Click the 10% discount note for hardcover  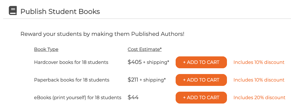[x=259, y=62]
